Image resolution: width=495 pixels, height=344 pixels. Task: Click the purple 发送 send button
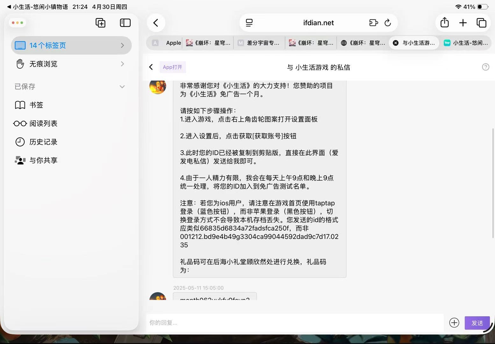click(x=477, y=323)
